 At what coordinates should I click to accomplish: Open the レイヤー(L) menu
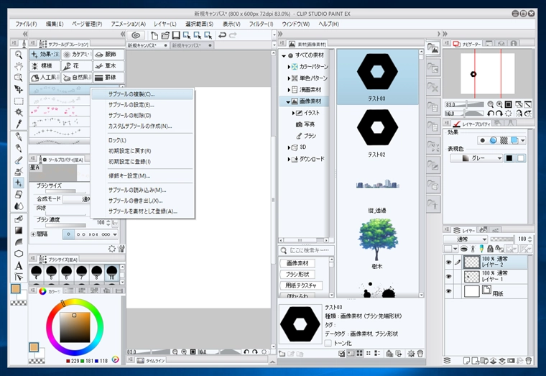pyautogui.click(x=165, y=24)
